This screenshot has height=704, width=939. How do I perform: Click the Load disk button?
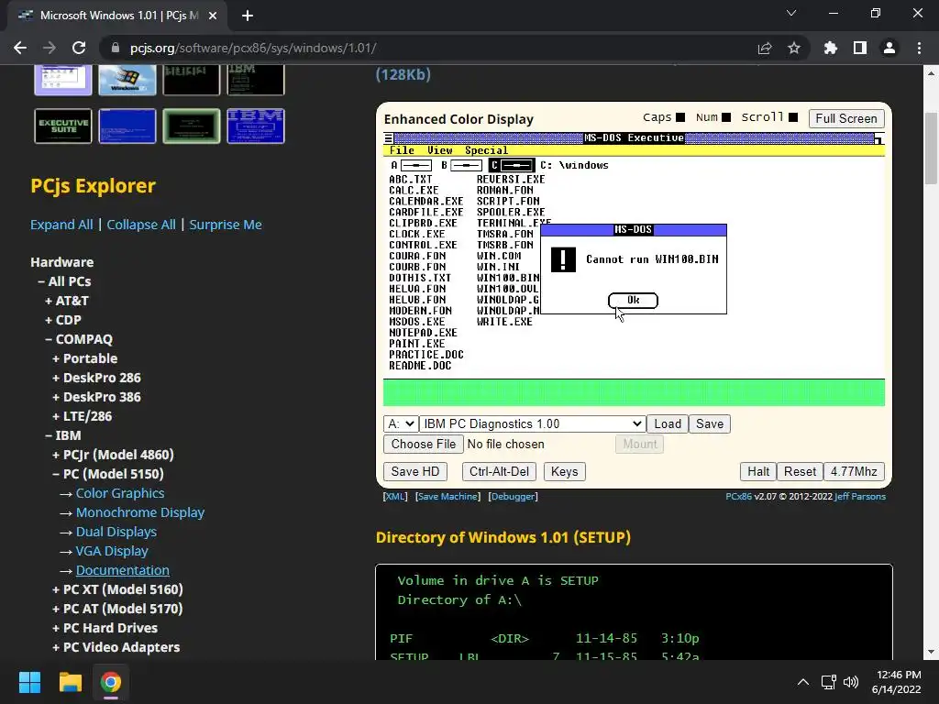(x=668, y=423)
